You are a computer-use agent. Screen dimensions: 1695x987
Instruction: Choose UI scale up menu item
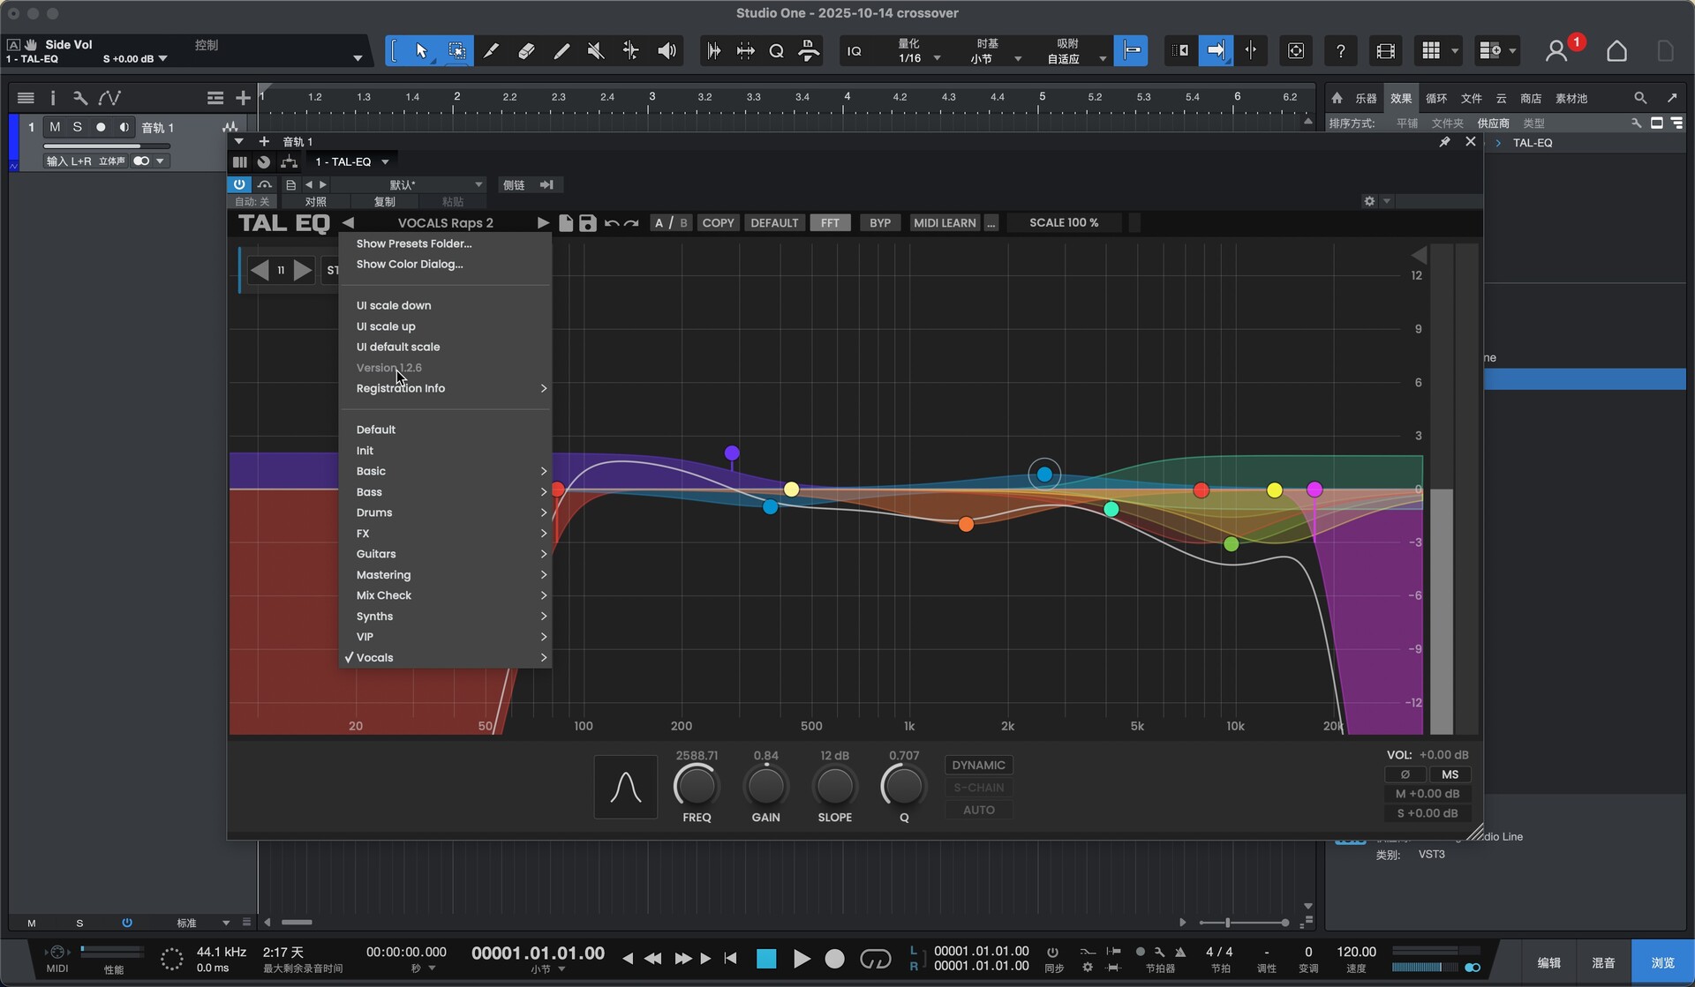(x=386, y=326)
